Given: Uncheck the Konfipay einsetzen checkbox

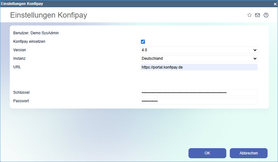Looking at the screenshot, I should tap(143, 42).
